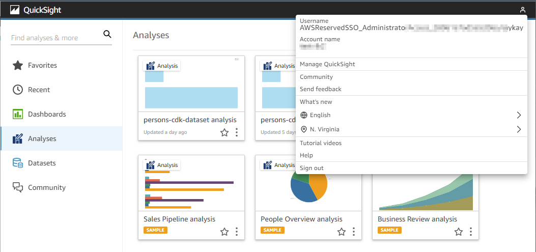Open Sales Pipeline analysis options menu
The width and height of the screenshot is (536, 252).
tap(237, 232)
